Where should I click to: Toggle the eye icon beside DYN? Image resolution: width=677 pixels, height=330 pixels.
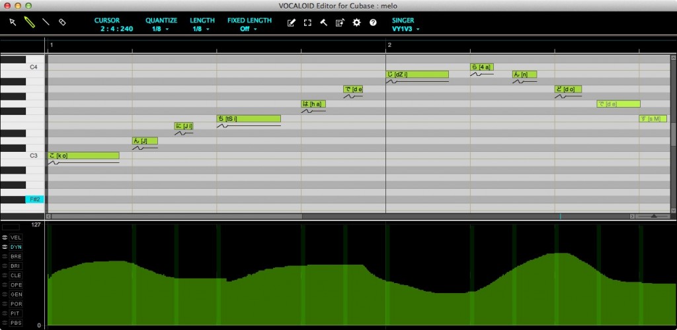click(x=5, y=247)
